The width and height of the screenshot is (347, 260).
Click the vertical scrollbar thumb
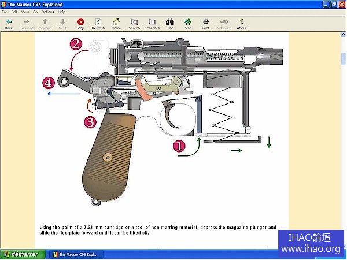[343, 59]
